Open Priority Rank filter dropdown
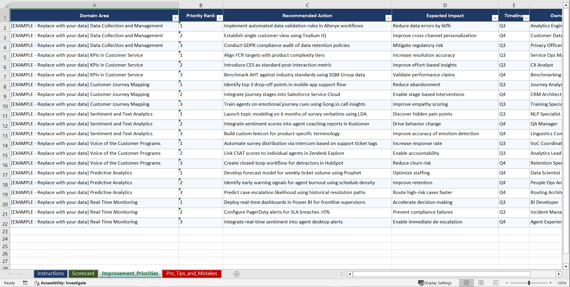Image resolution: width=570 pixels, height=287 pixels. tap(220, 18)
